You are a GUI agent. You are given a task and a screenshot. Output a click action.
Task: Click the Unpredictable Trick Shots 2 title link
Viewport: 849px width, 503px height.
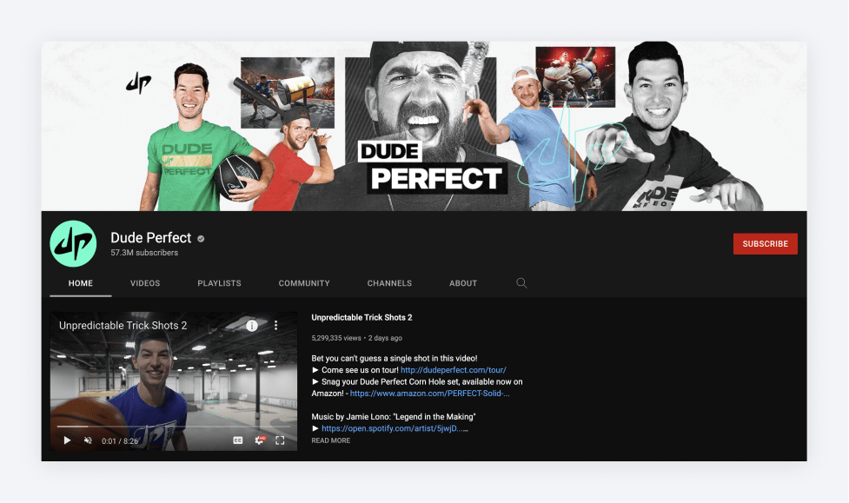(361, 318)
